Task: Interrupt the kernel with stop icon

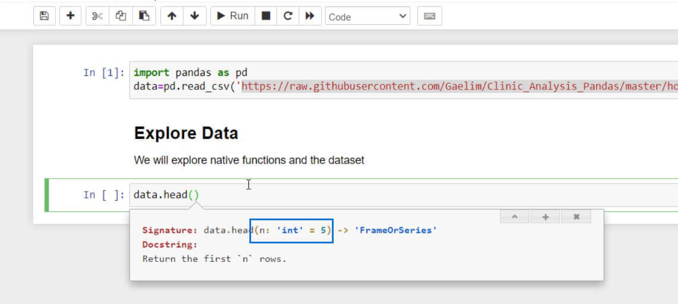Action: [x=266, y=16]
